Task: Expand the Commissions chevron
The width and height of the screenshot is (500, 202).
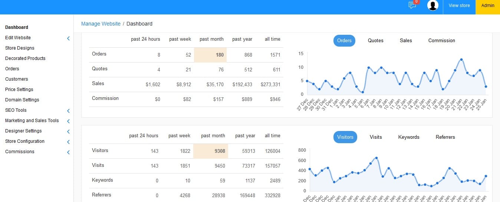Action: pos(68,152)
